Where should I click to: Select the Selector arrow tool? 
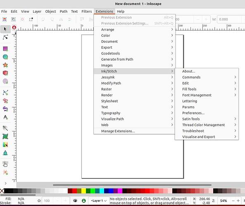pyautogui.click(x=5, y=29)
